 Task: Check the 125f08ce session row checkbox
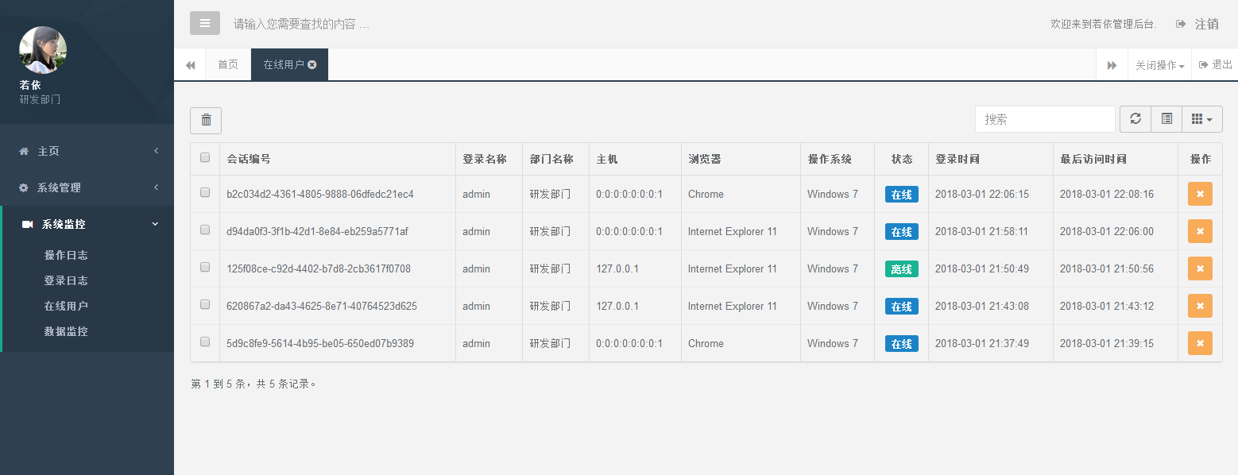205,268
